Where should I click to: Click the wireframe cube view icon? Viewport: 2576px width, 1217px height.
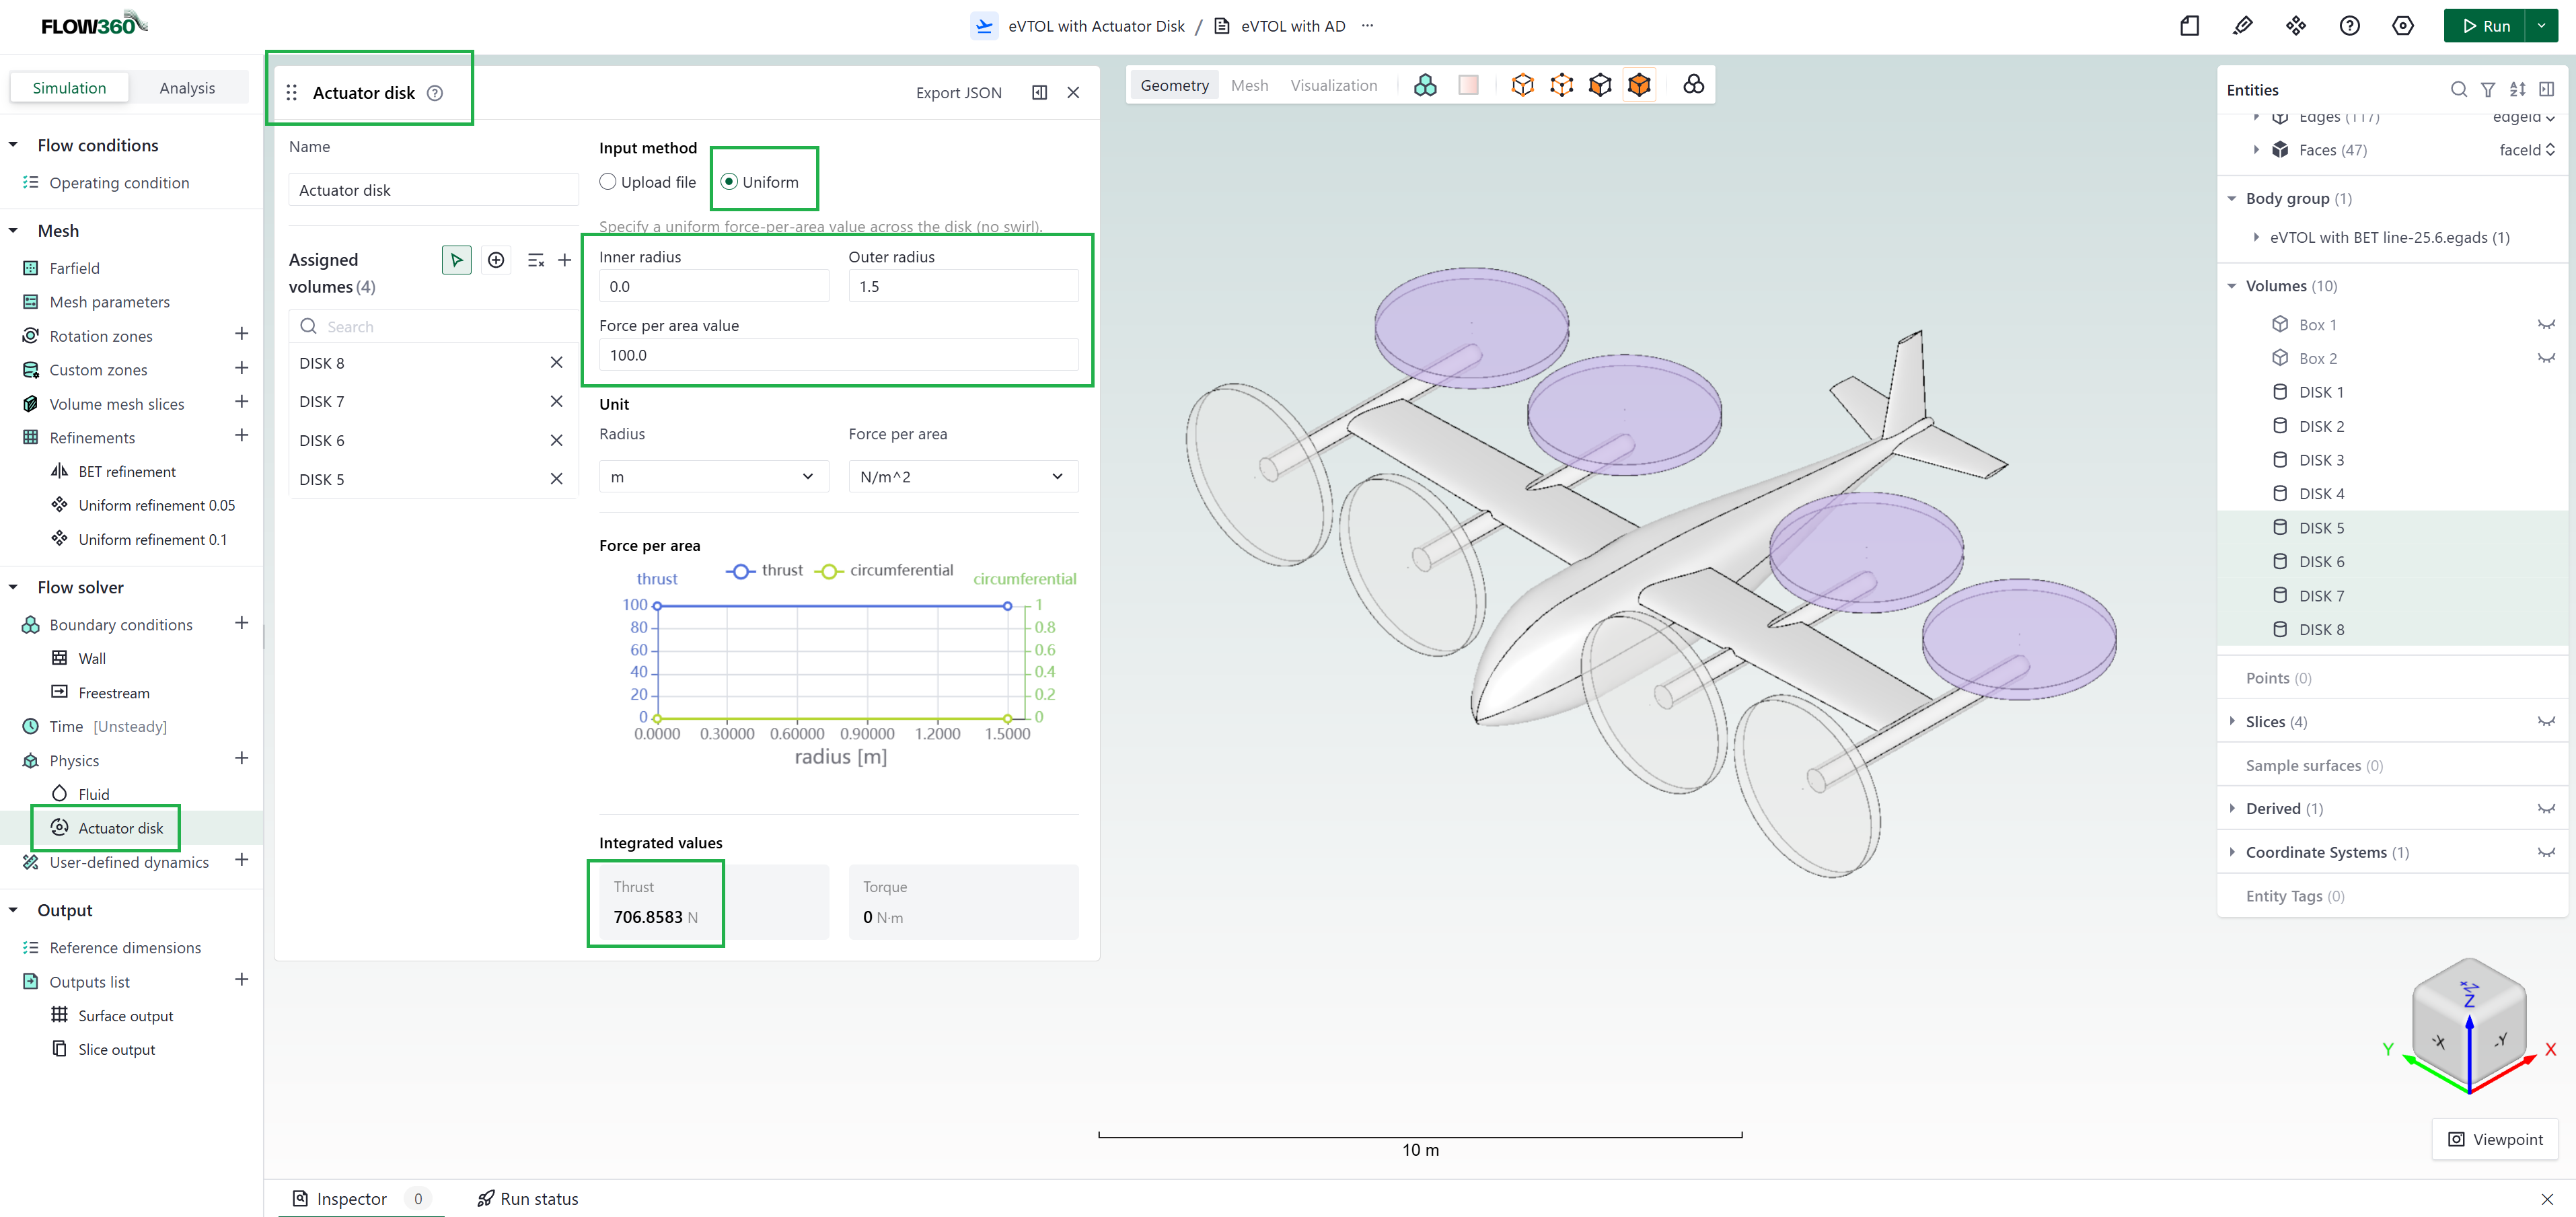(1522, 85)
